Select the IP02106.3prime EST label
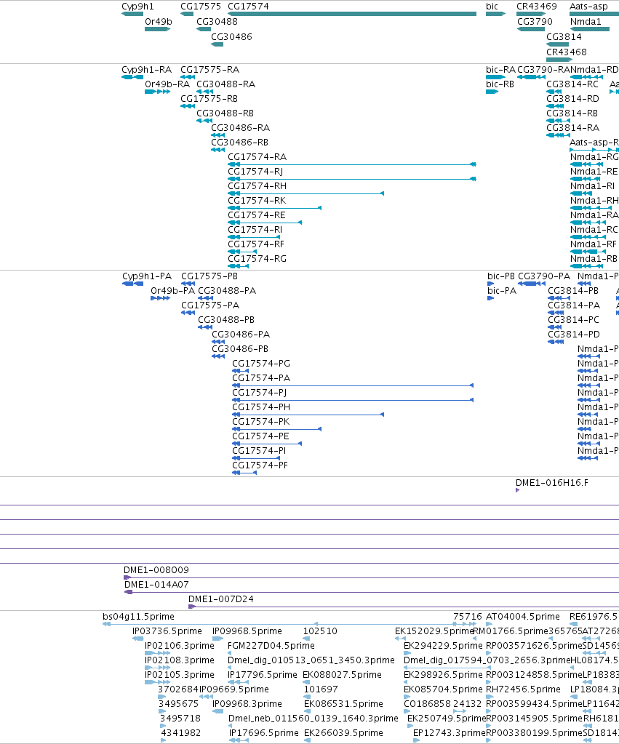Image resolution: width=619 pixels, height=744 pixels. [180, 646]
